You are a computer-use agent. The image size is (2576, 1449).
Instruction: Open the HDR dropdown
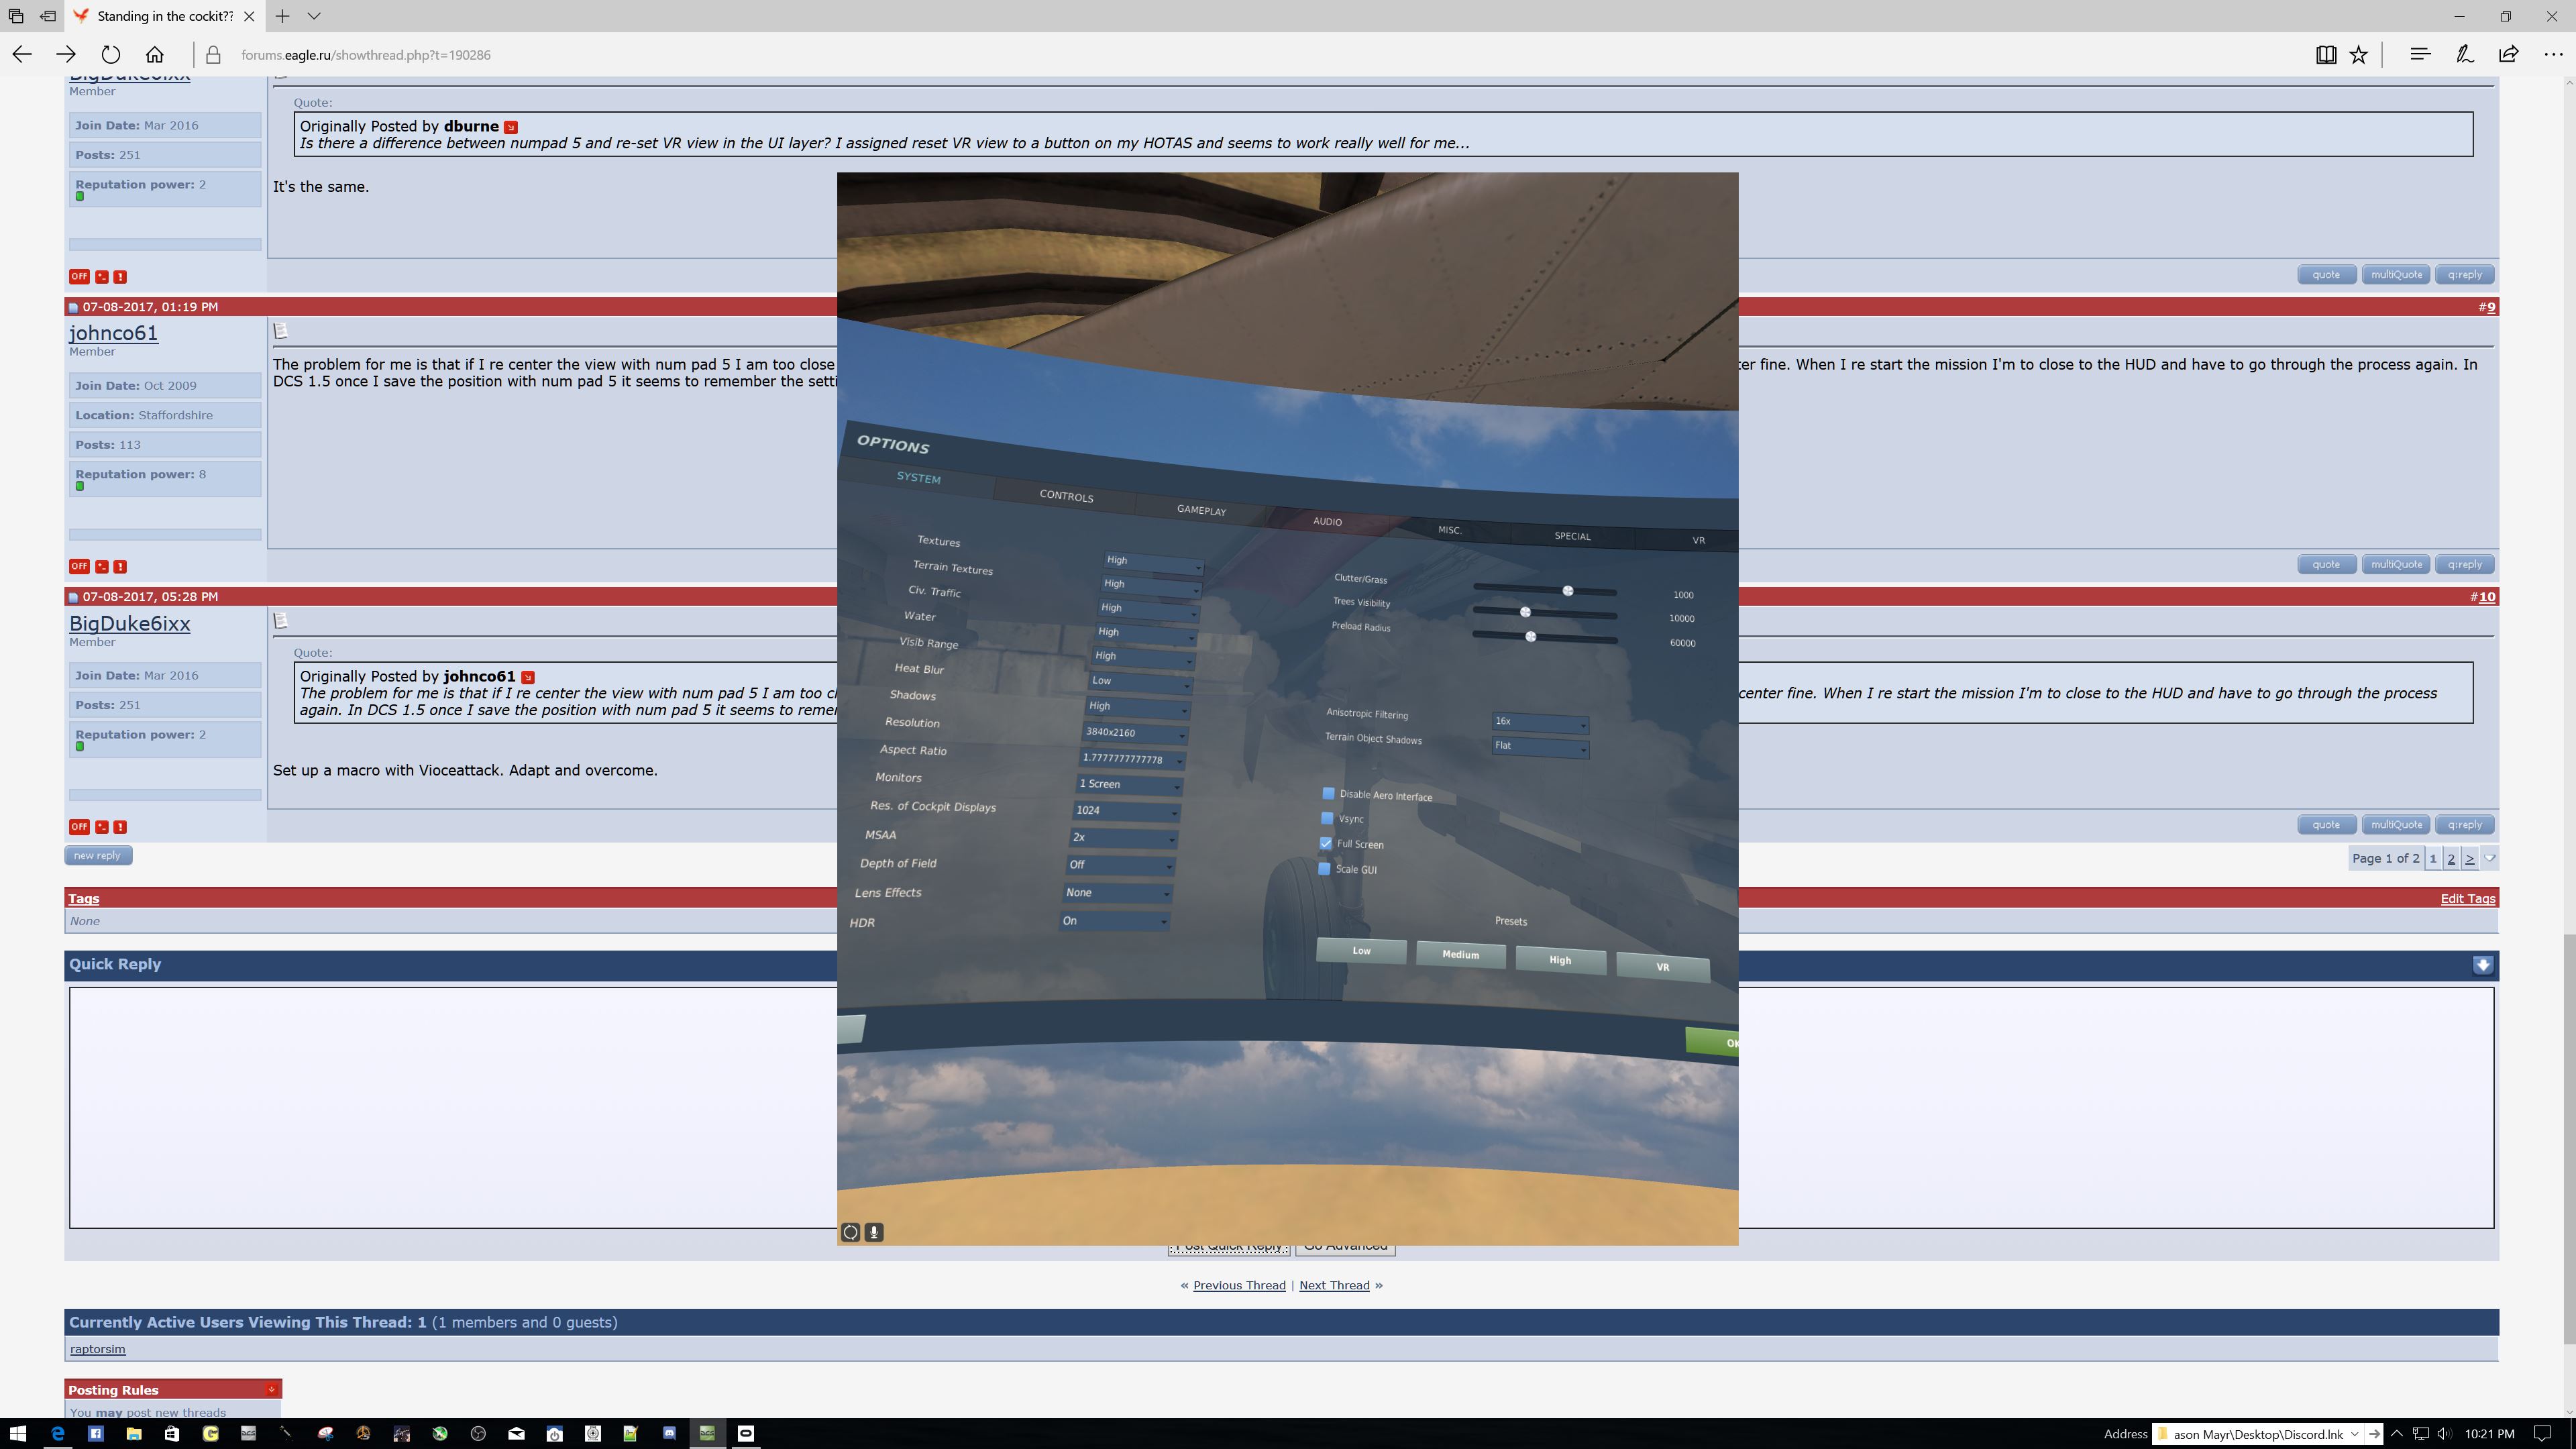tap(1114, 921)
